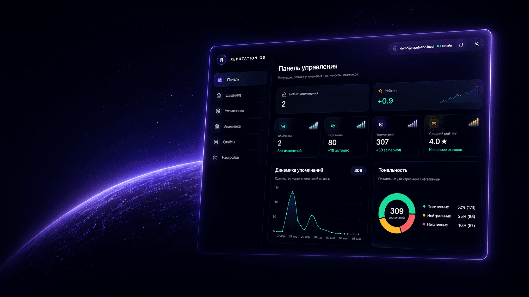Click the Источники card icon
The image size is (529, 297).
click(x=333, y=126)
